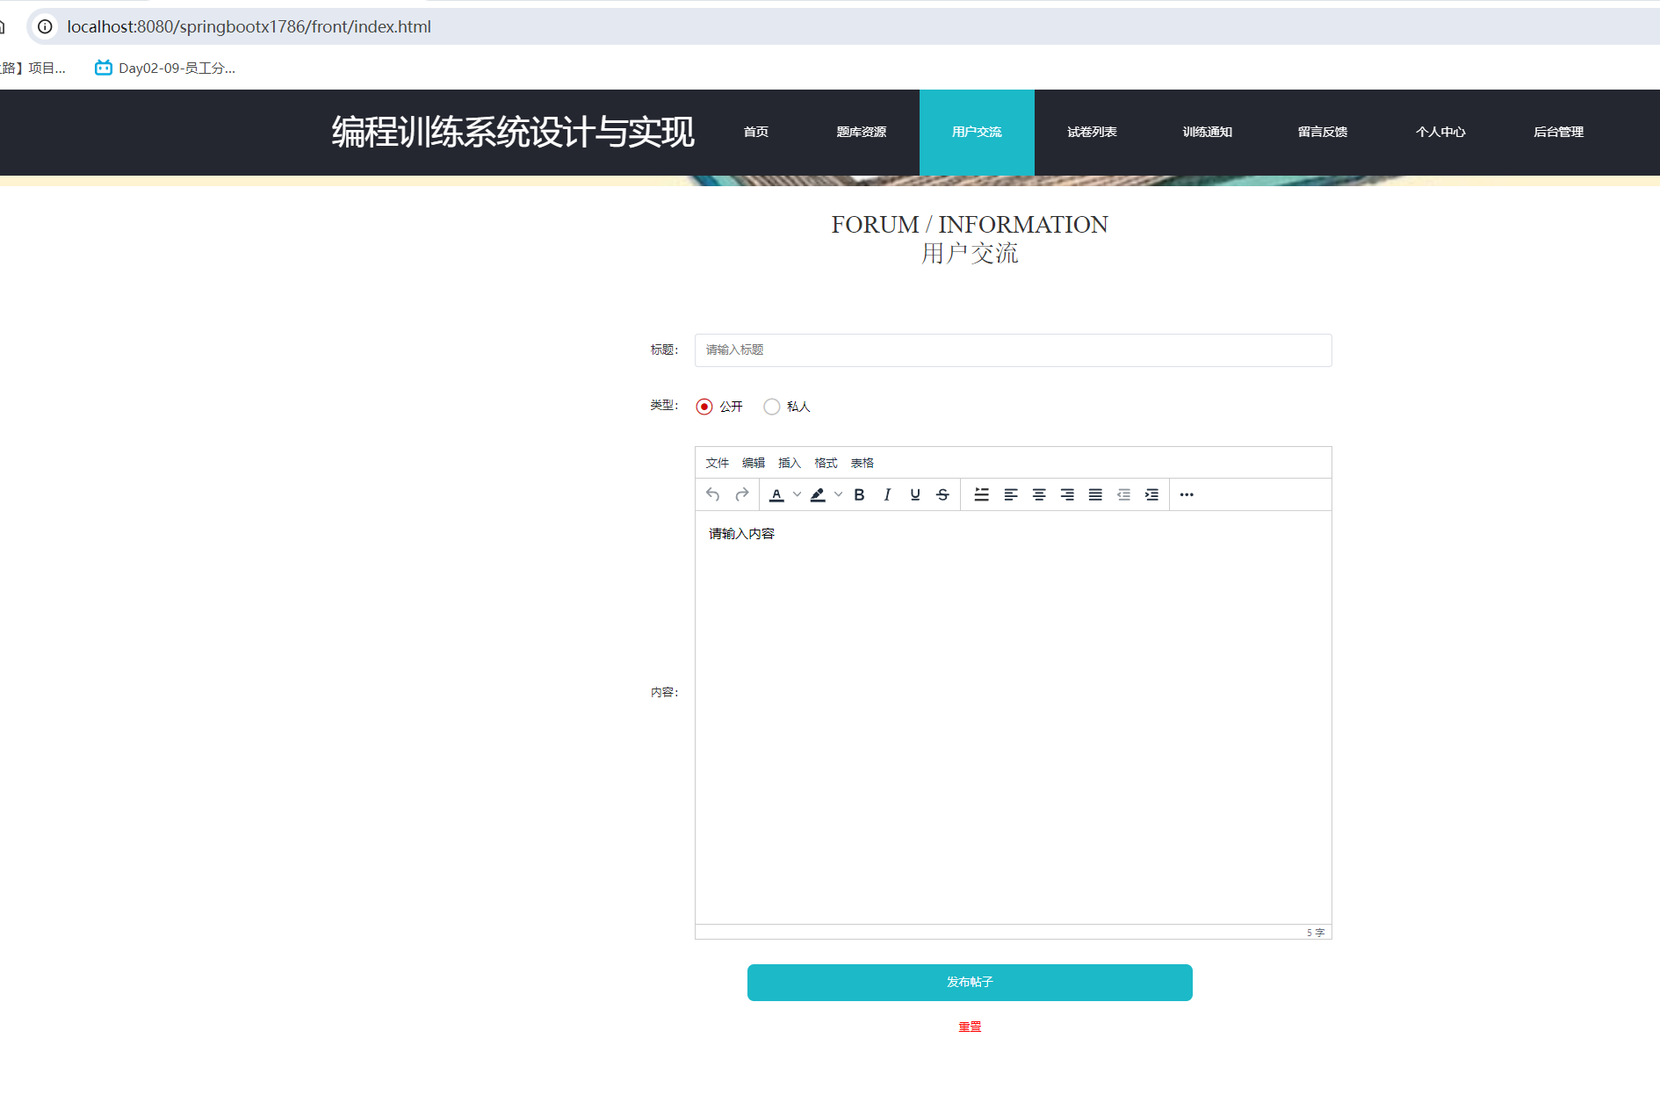Screen dimensions: 1660x1110
Task: Click the 标题 title input field
Action: coord(1012,350)
